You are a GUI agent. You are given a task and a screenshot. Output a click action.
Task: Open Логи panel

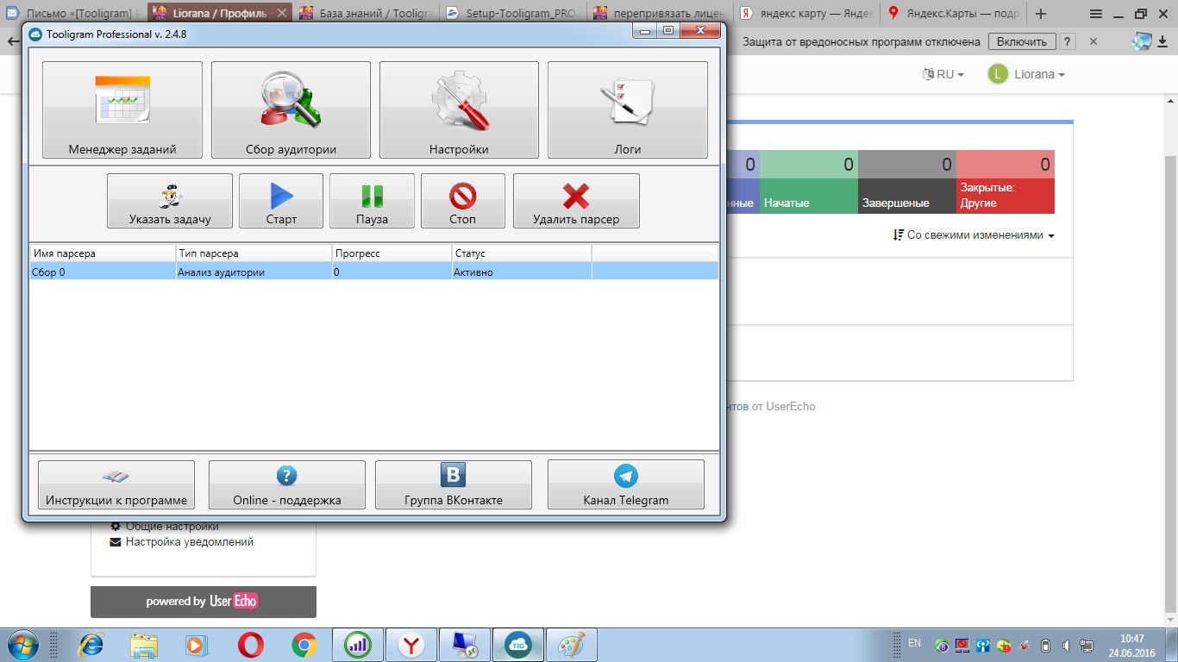point(628,109)
